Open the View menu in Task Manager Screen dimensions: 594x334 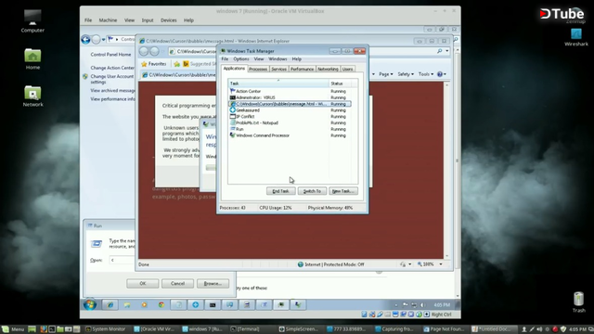[x=259, y=59]
